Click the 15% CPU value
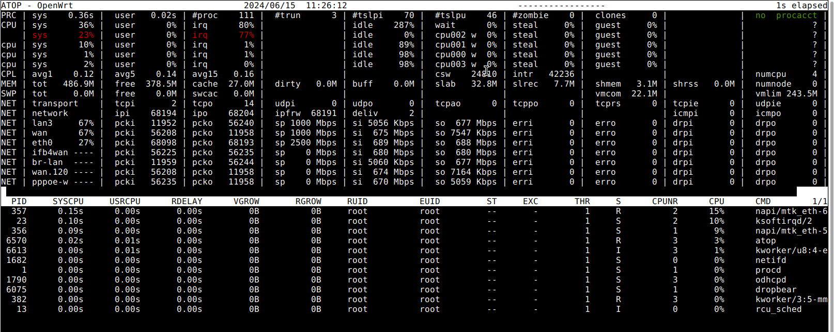Screen dimensions: 834x332 (x=717, y=211)
